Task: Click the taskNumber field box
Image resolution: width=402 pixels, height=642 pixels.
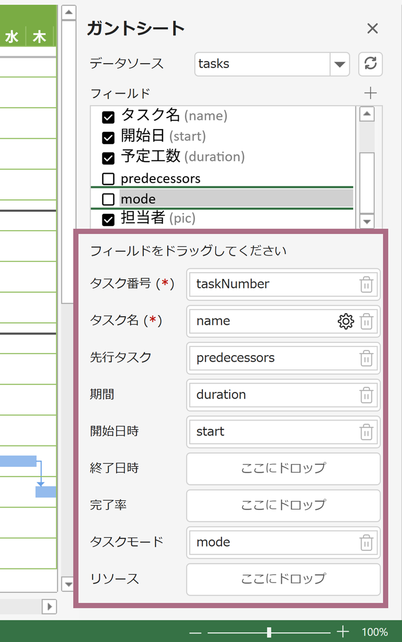Action: [x=284, y=284]
